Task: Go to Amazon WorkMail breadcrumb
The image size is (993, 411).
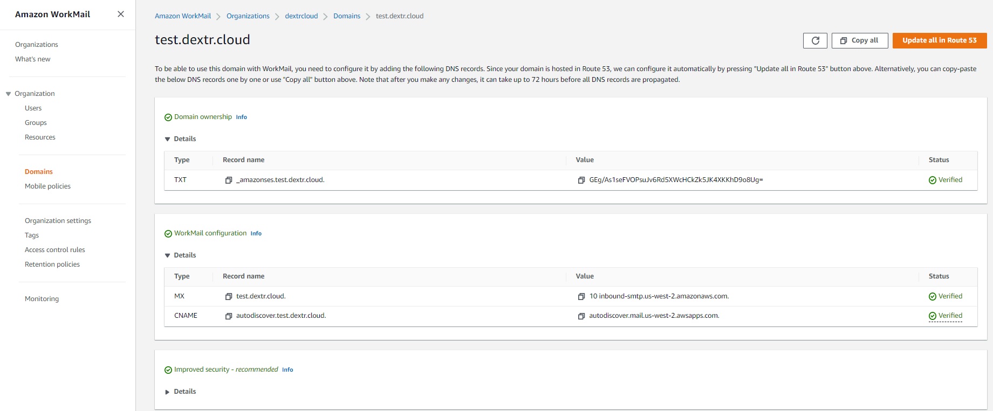Action: (183, 16)
